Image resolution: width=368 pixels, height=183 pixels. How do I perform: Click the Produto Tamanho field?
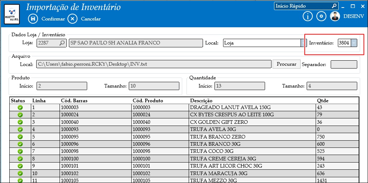(x=154, y=86)
